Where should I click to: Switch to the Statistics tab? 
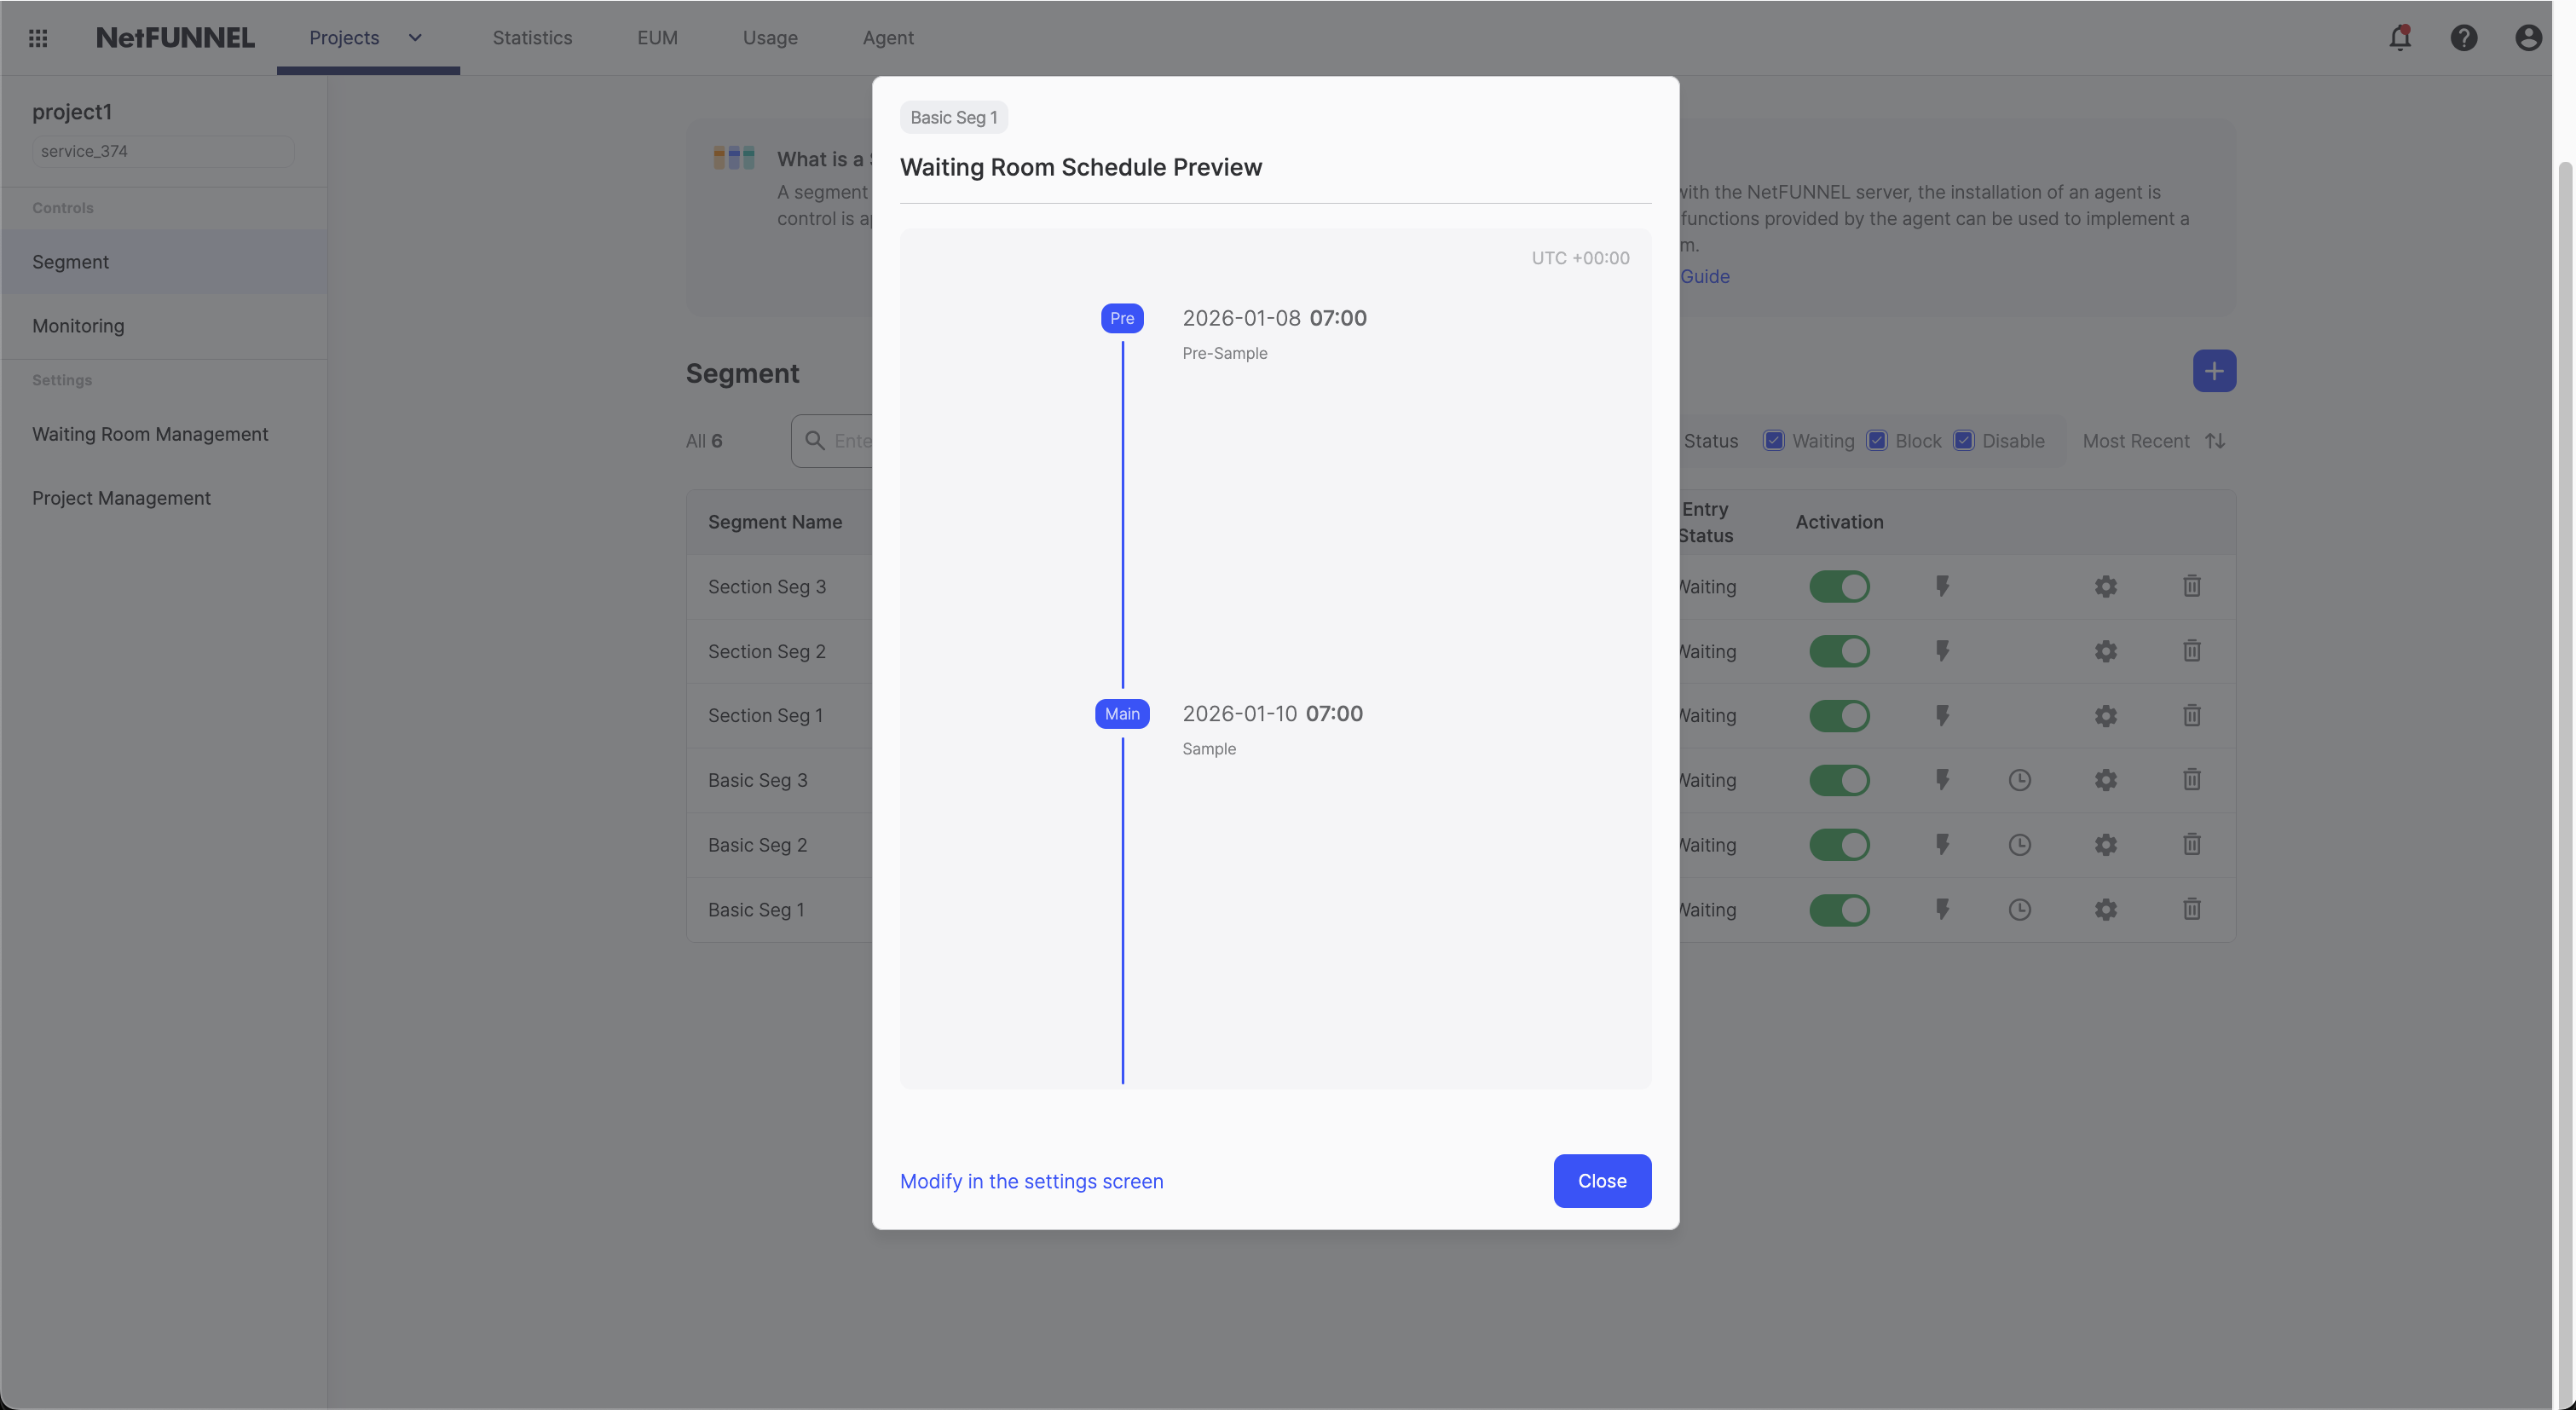tap(532, 37)
